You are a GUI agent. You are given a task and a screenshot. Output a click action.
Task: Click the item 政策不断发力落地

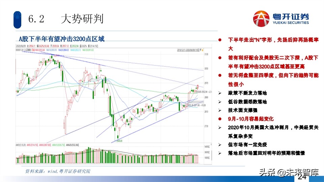pos(247,93)
